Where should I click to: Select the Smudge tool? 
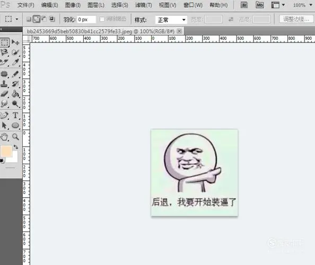(4, 104)
